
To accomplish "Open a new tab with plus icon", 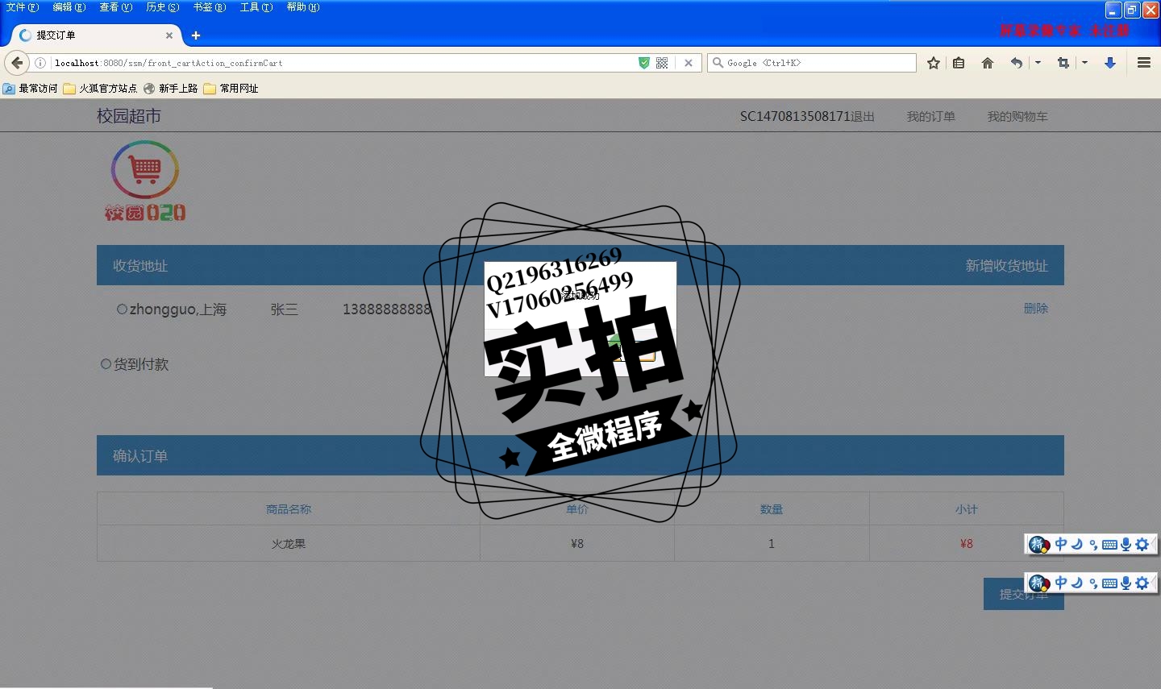I will pos(196,35).
